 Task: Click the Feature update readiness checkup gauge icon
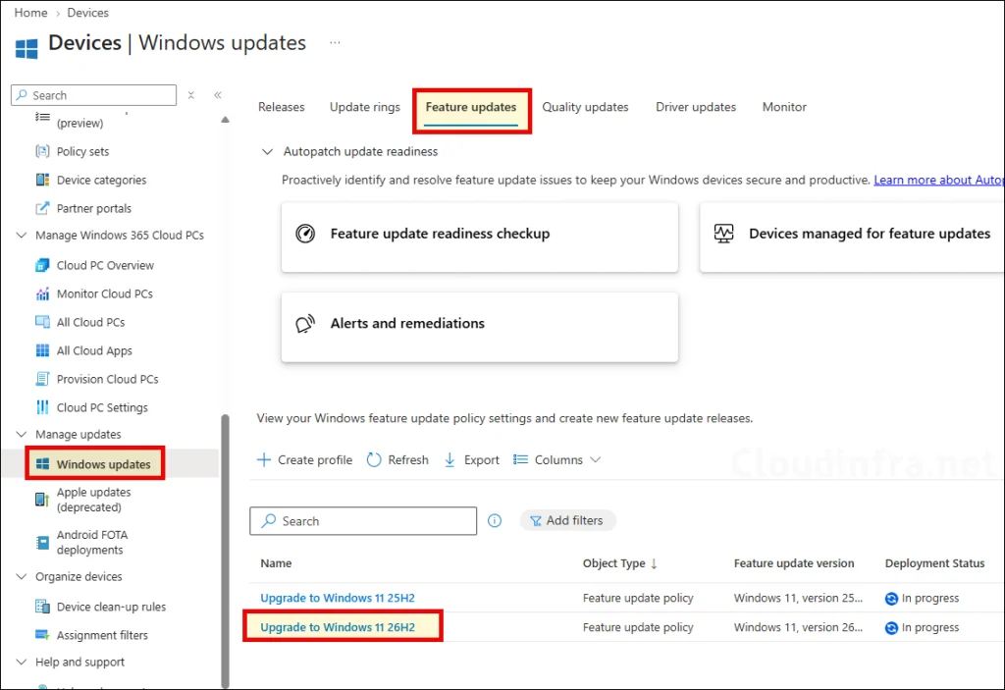click(305, 234)
